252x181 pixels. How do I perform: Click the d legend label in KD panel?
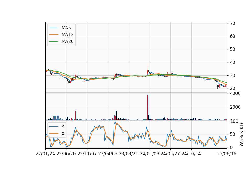(x=63, y=133)
